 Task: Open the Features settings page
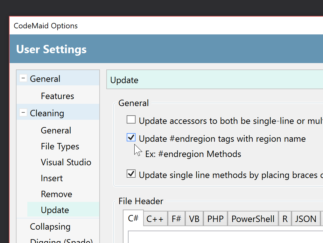pyautogui.click(x=57, y=96)
